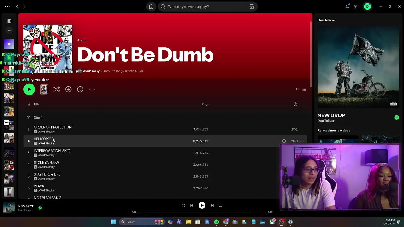Viewport: 404px width, 227px height.
Task: Toggle shuffle in player bar
Action: pyautogui.click(x=183, y=205)
